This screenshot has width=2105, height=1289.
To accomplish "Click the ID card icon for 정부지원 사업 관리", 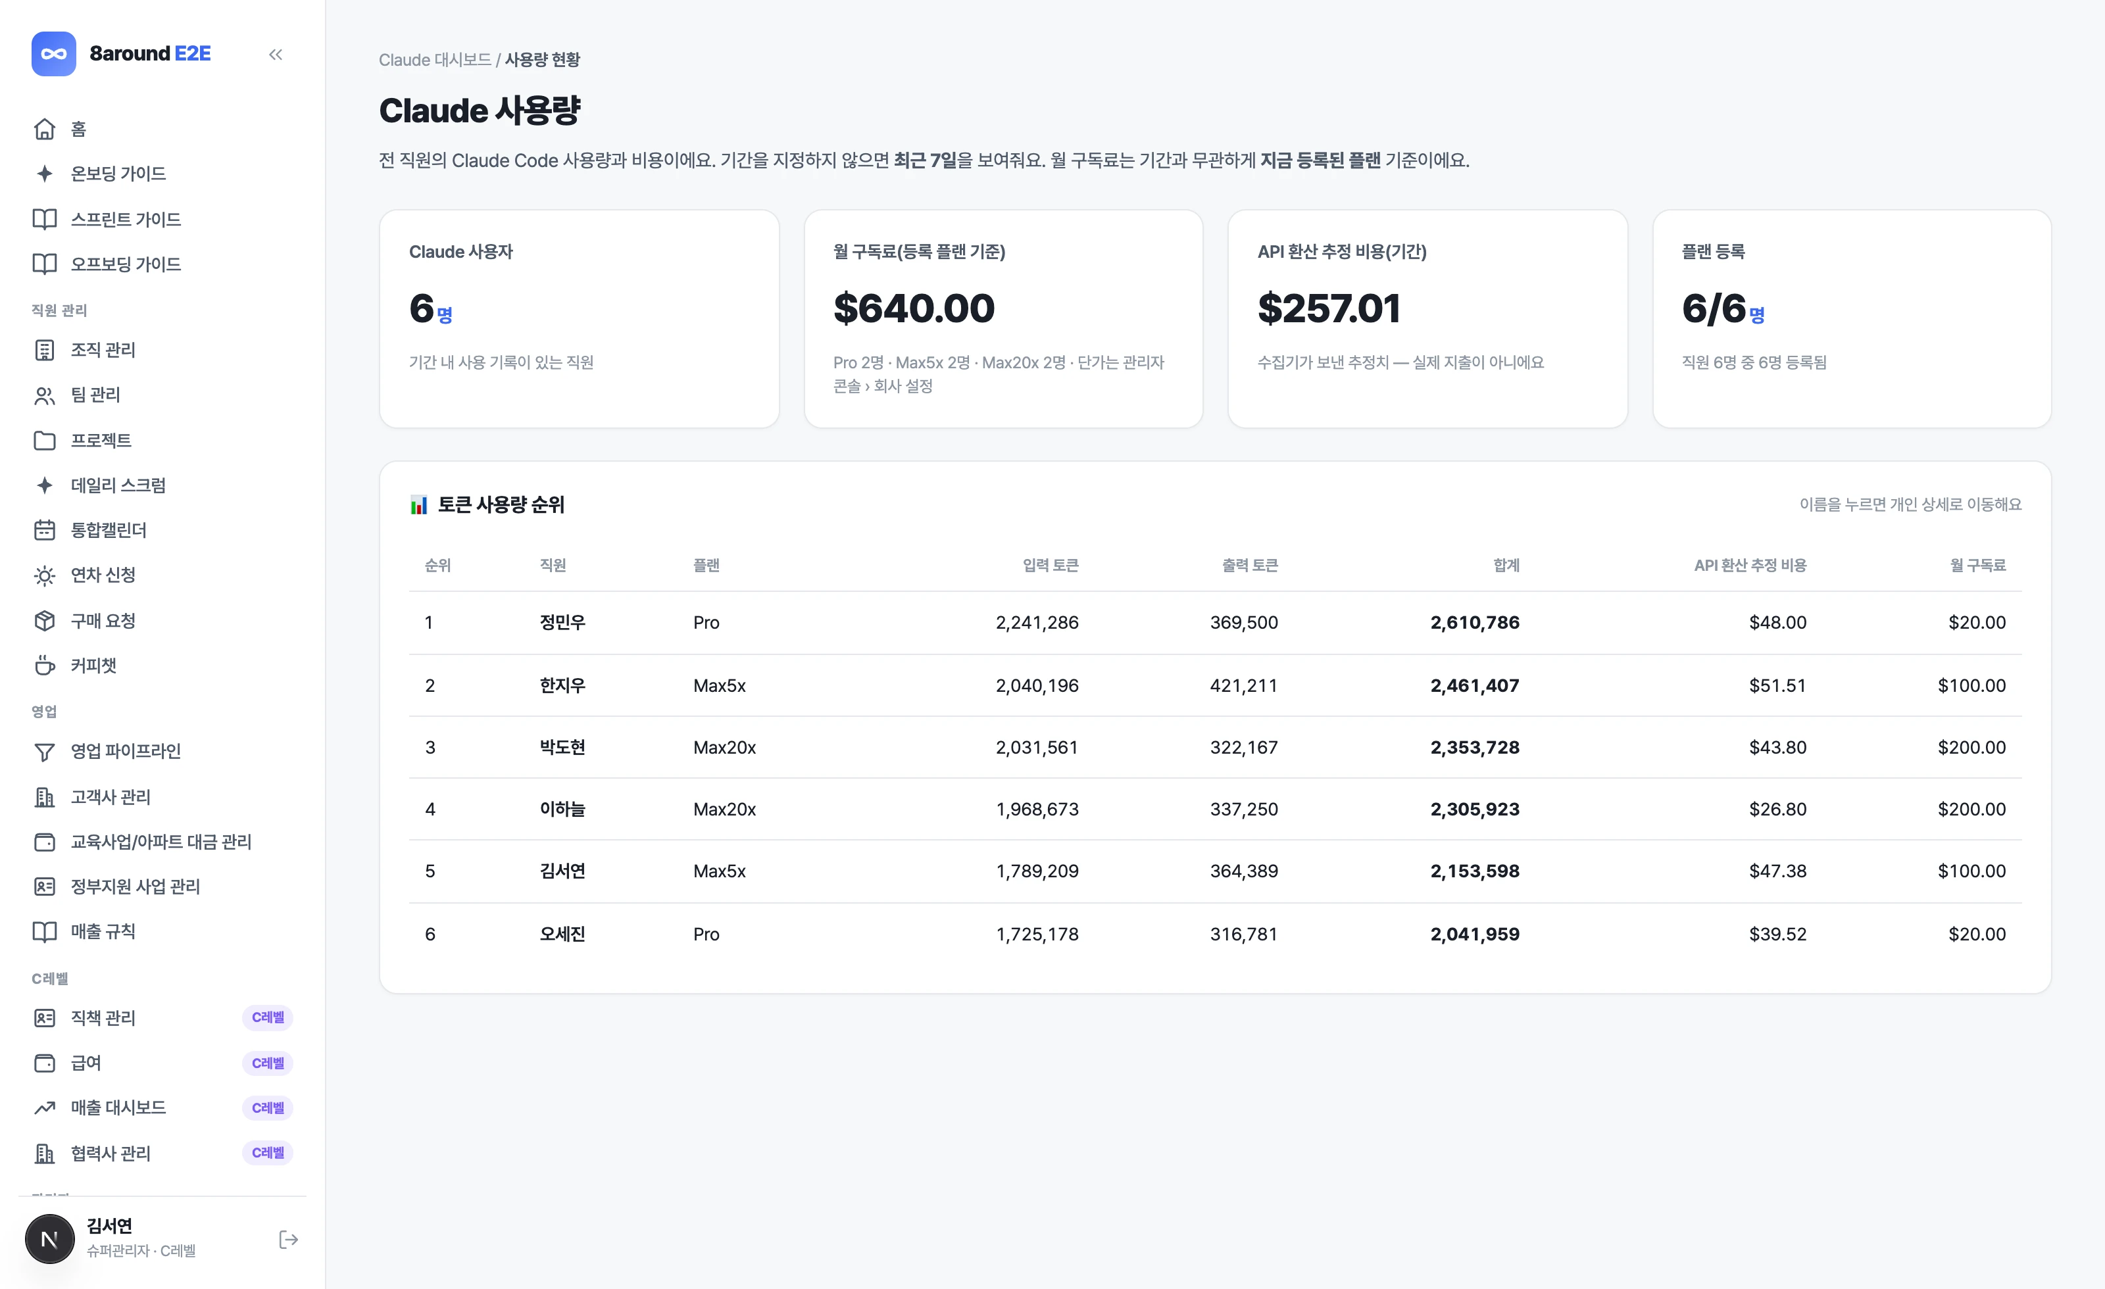I will point(45,887).
